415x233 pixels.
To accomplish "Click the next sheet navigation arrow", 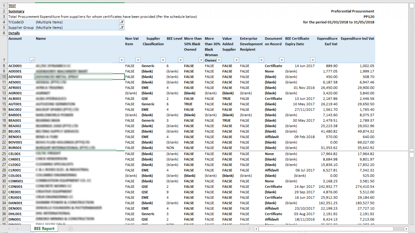I will pyautogui.click(x=17, y=229).
